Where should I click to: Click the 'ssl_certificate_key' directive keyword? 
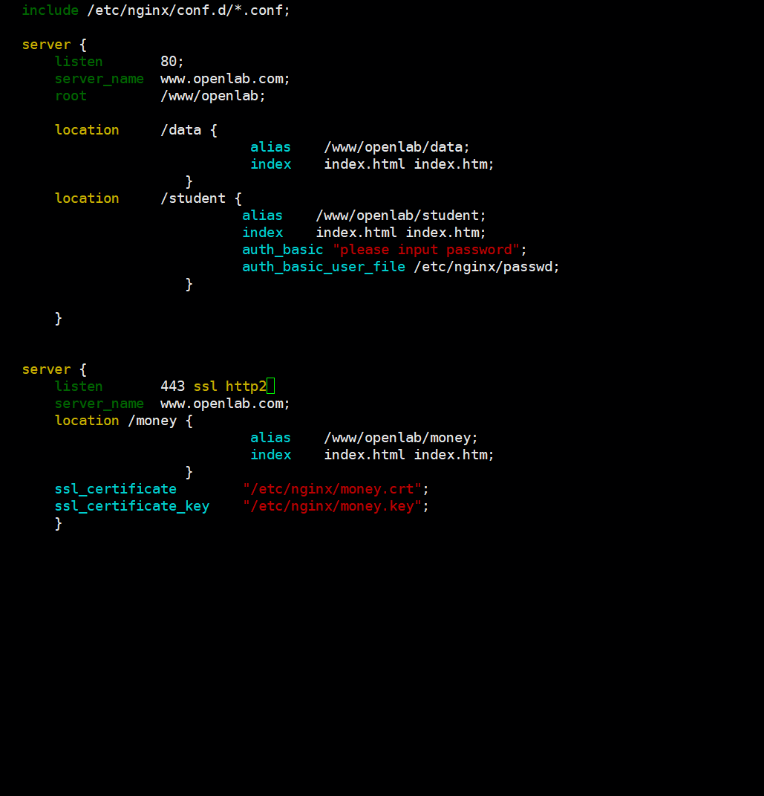pos(132,507)
